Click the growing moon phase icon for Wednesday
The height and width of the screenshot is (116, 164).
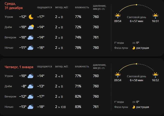pyautogui.click(x=134, y=48)
